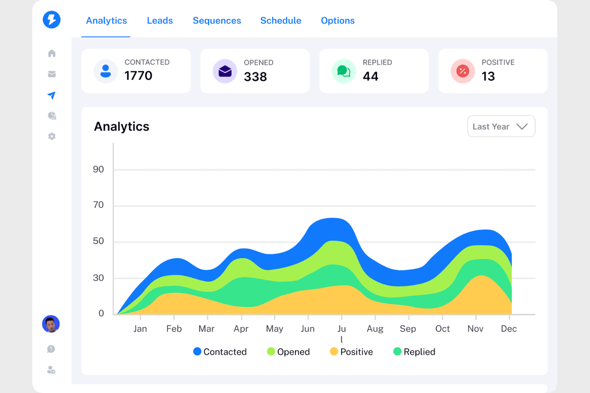Open the Home icon in the sidebar
This screenshot has width=590, height=393.
(51, 53)
